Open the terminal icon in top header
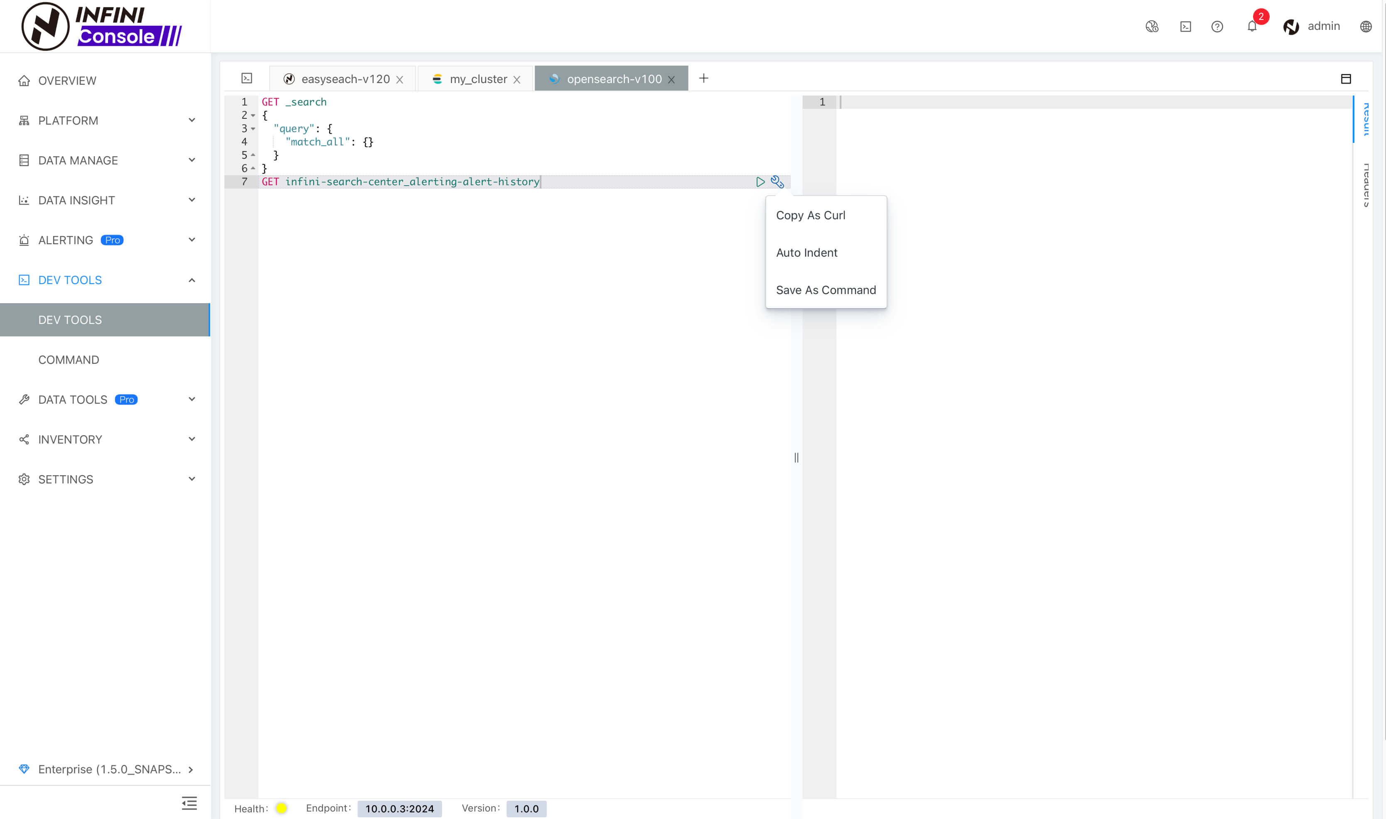The image size is (1386, 819). pyautogui.click(x=1186, y=27)
